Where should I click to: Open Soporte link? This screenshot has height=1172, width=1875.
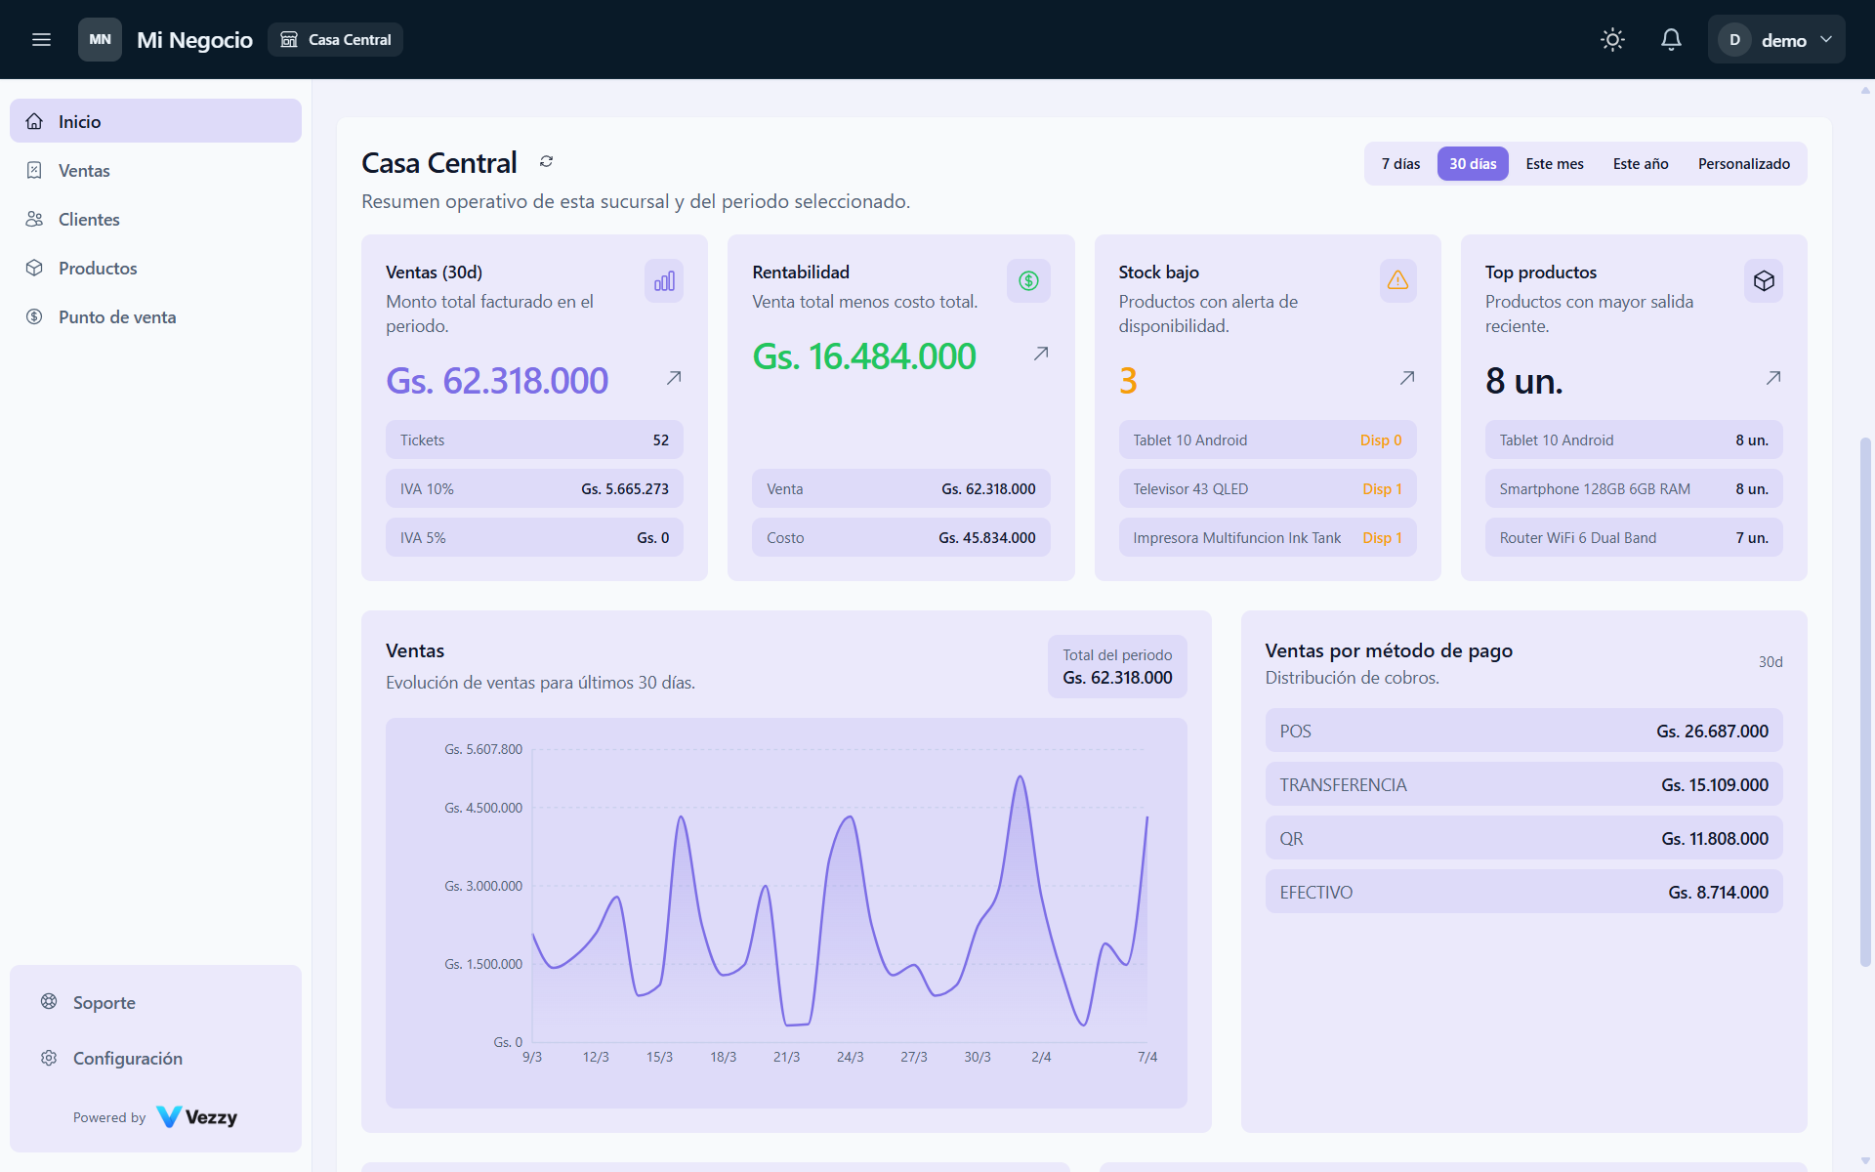coord(155,1002)
